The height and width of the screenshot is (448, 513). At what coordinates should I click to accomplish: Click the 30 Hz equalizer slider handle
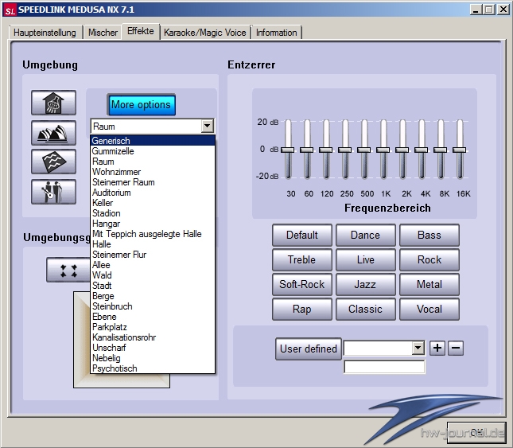tap(288, 150)
